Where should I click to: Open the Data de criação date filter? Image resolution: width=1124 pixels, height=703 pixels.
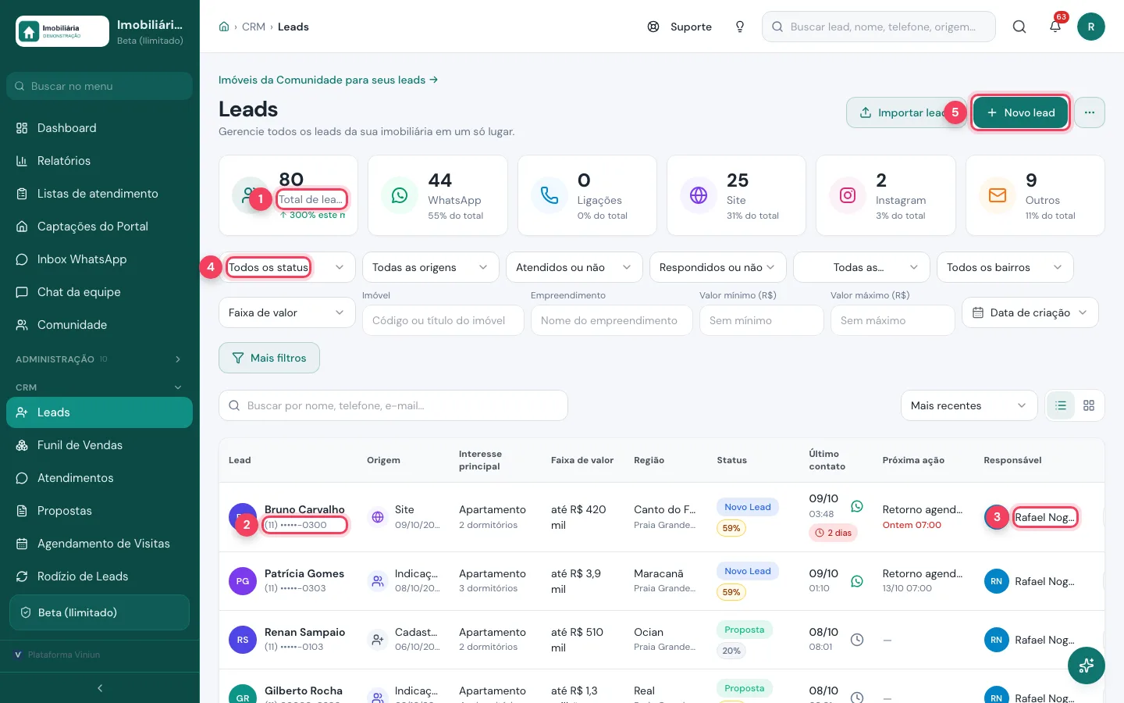coord(1030,312)
